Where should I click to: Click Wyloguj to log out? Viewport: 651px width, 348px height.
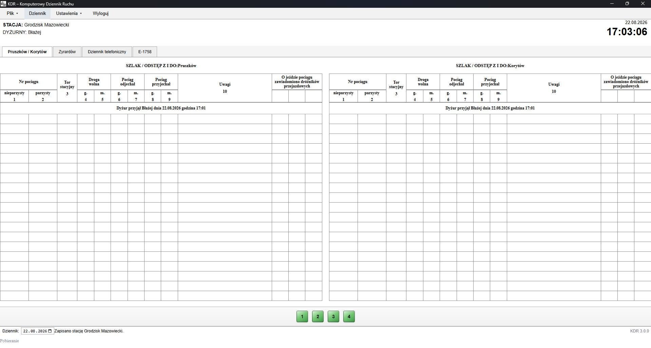[100, 14]
